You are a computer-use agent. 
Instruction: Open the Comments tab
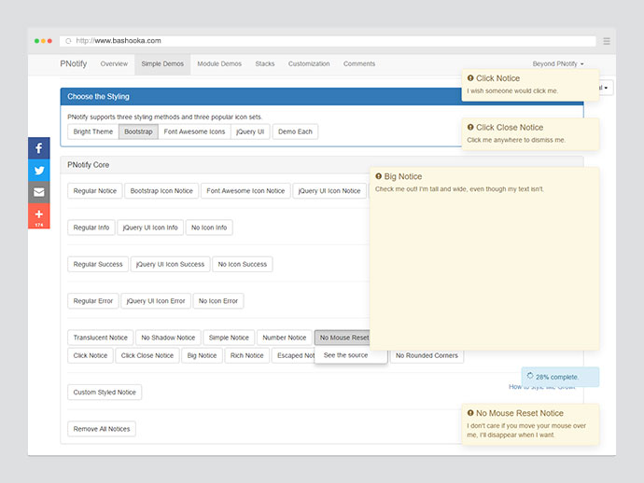click(x=359, y=64)
